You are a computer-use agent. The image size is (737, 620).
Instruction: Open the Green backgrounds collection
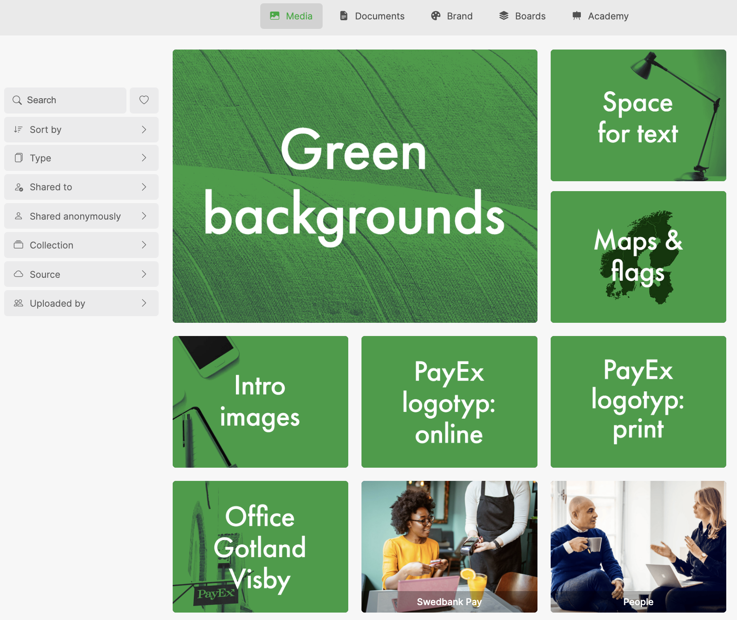(x=354, y=186)
